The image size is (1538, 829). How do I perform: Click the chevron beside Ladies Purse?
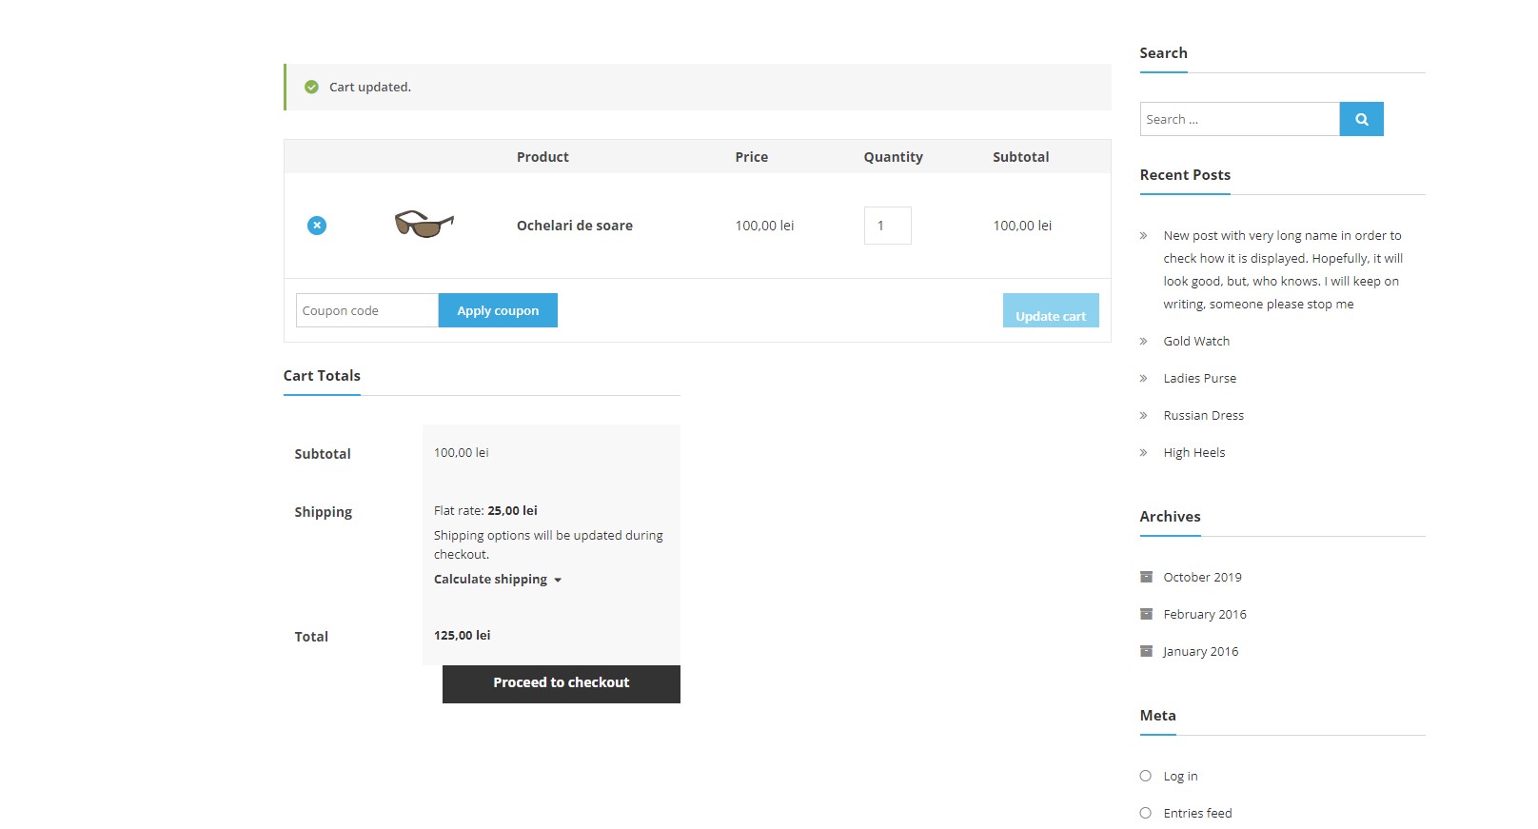coord(1144,378)
